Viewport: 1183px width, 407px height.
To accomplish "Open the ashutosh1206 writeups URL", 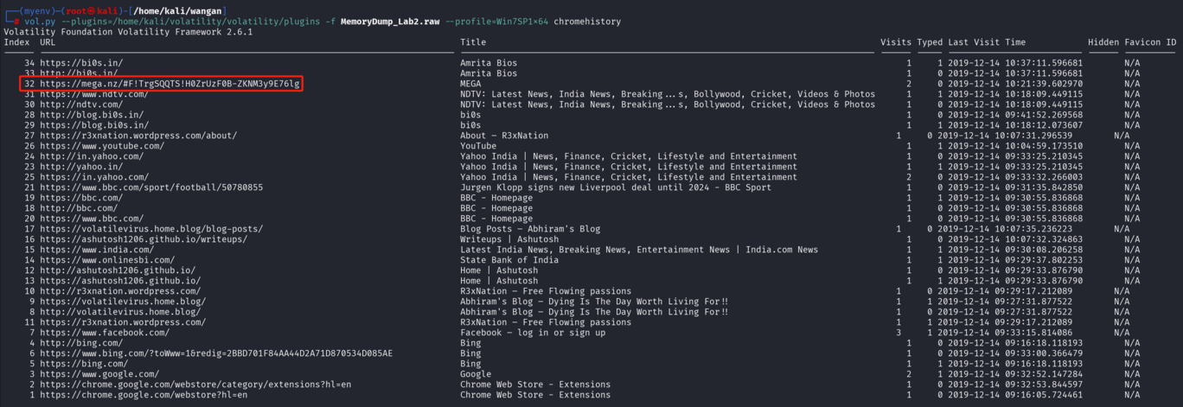I will click(x=144, y=239).
